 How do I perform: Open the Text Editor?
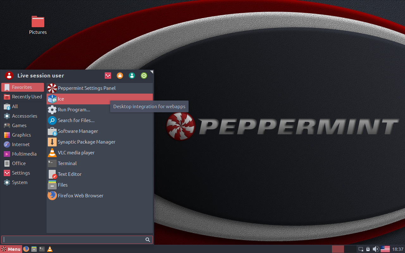pyautogui.click(x=69, y=174)
